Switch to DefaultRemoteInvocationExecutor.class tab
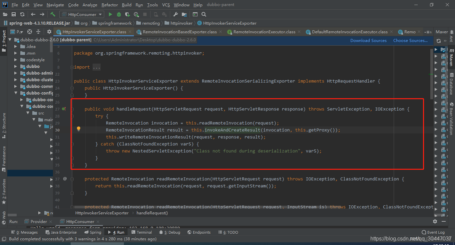The image size is (455, 245). (350, 32)
